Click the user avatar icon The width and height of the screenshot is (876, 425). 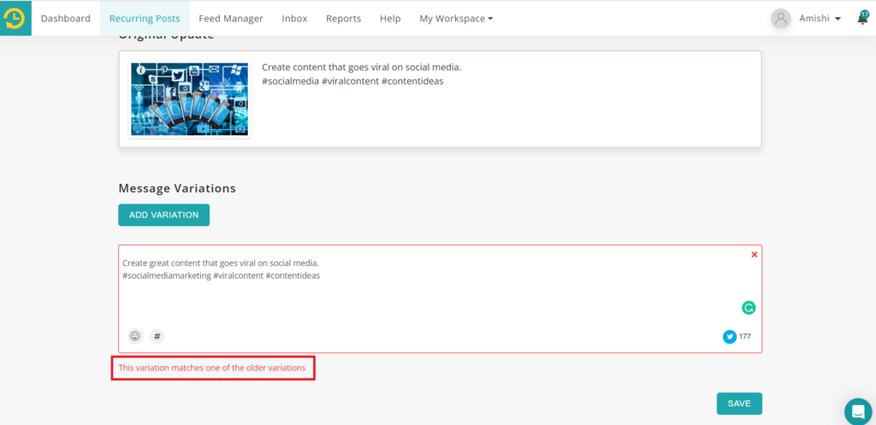point(780,19)
